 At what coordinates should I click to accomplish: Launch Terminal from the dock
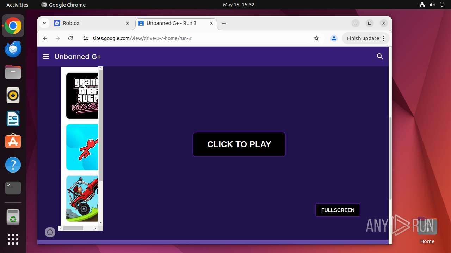pos(13,188)
